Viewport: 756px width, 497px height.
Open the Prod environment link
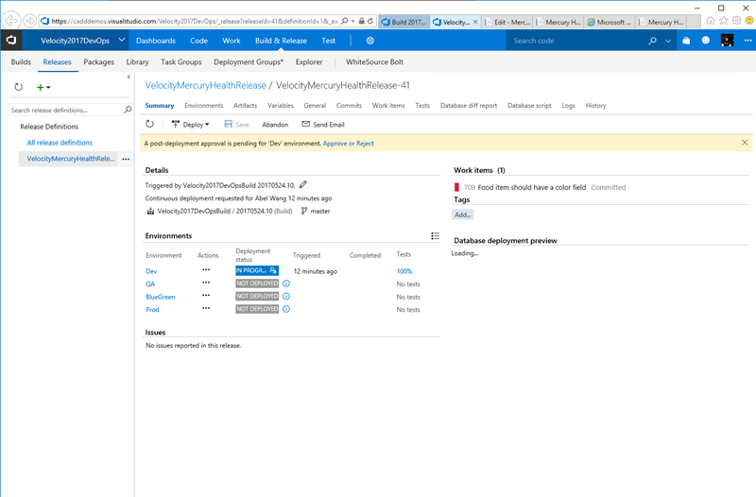[152, 310]
